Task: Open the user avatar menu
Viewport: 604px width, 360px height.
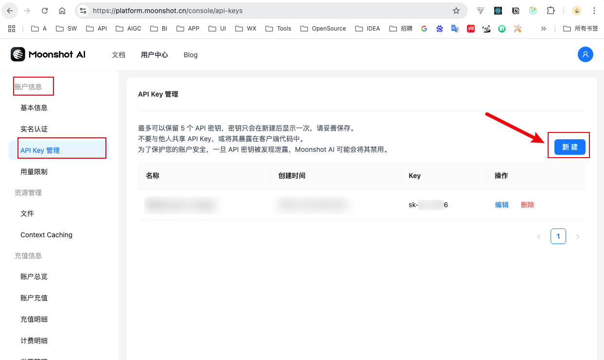Action: pos(585,54)
